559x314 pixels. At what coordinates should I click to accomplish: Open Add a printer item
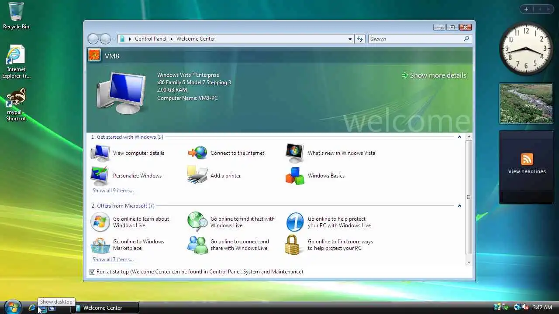tap(214, 176)
